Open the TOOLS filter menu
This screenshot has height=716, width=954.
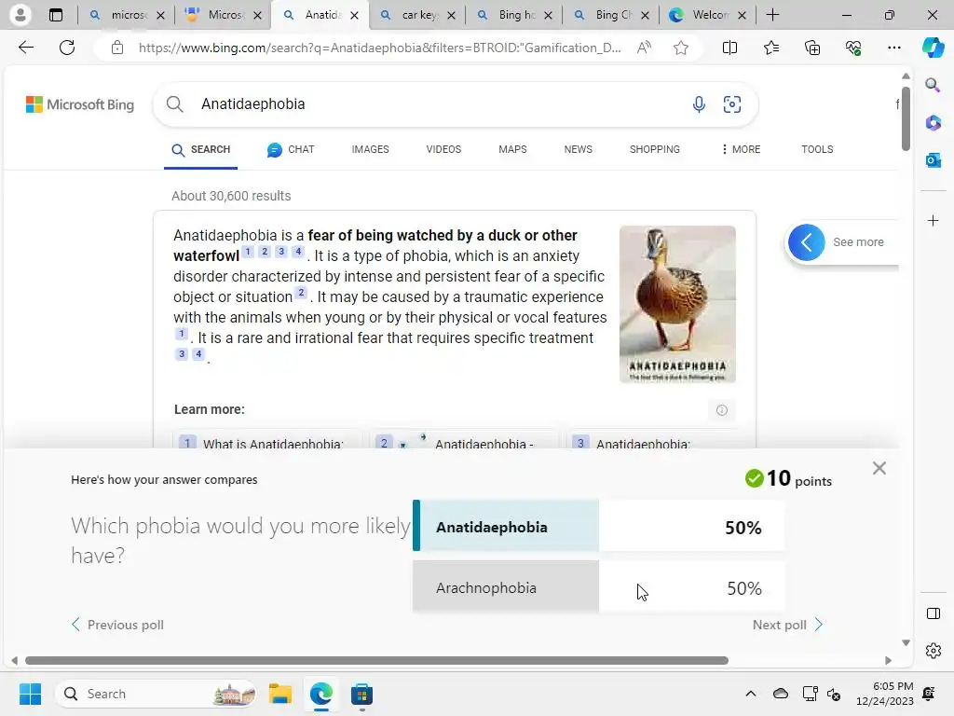817,150
